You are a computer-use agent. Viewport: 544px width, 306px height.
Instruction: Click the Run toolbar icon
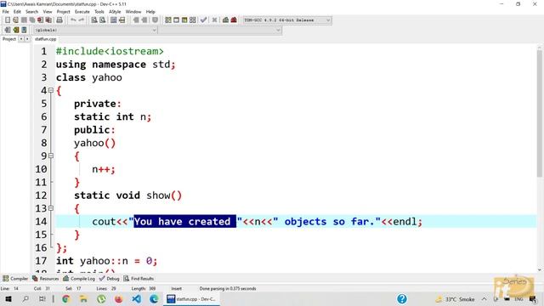(176, 20)
